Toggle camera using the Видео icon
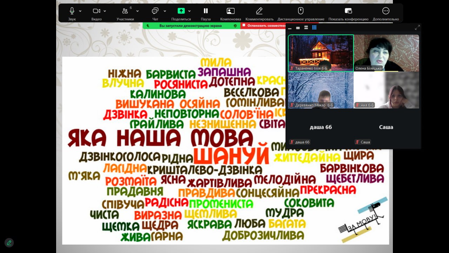 pyautogui.click(x=96, y=11)
